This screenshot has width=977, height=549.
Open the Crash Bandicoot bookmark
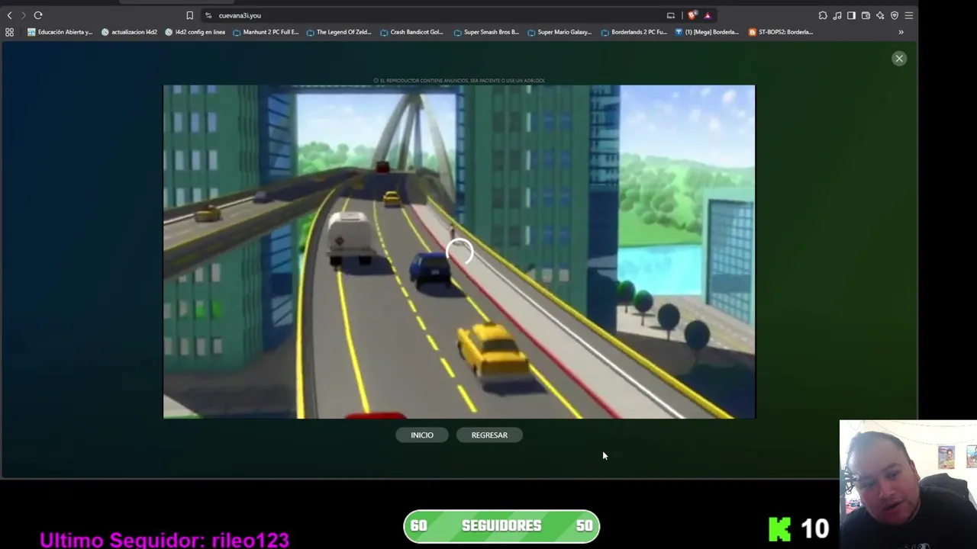point(412,32)
